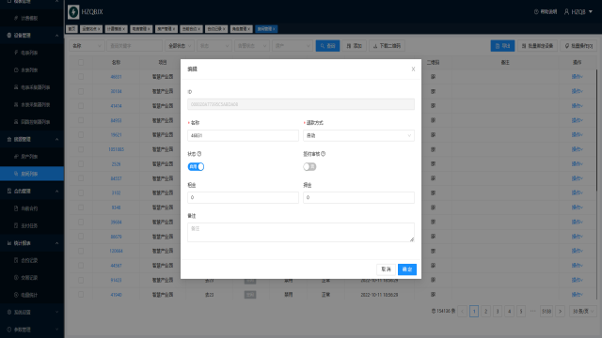Image resolution: width=602 pixels, height=338 pixels.
Task: Switch to the 首页 tab
Action: [71, 29]
